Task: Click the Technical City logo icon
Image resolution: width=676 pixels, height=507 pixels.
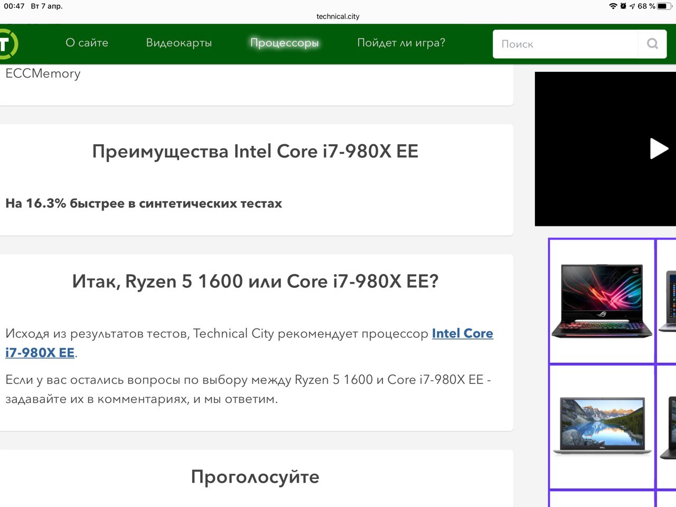Action: point(8,44)
